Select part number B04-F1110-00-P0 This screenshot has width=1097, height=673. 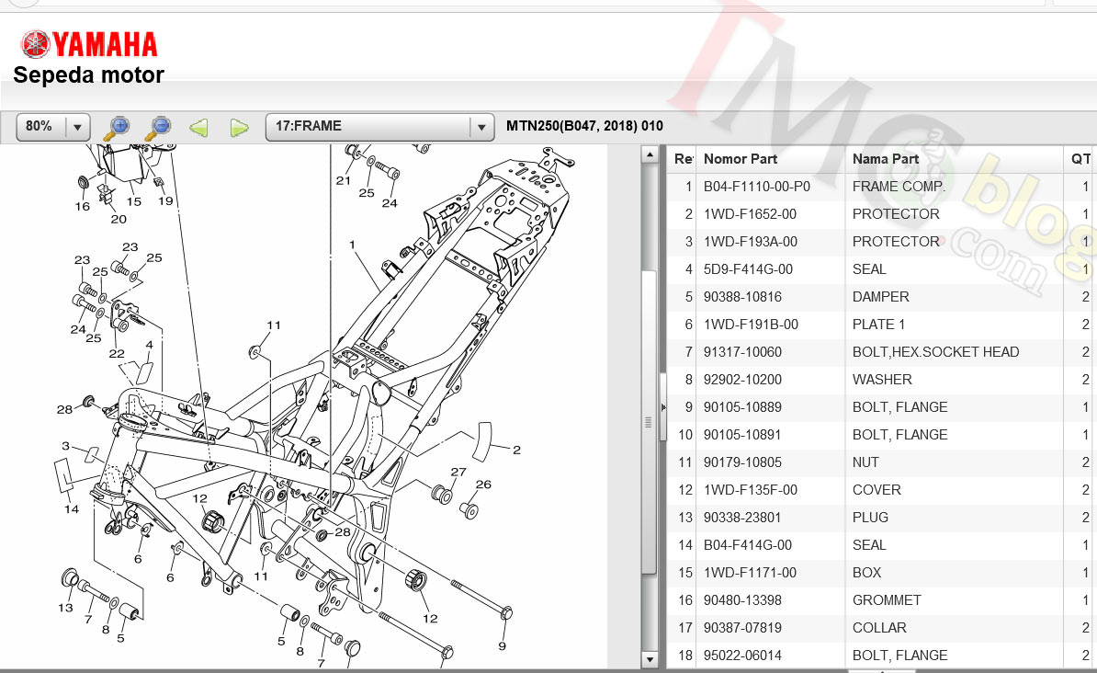757,187
